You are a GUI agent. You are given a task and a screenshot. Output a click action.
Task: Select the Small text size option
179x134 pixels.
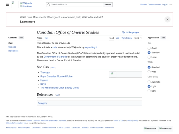(x=149, y=48)
